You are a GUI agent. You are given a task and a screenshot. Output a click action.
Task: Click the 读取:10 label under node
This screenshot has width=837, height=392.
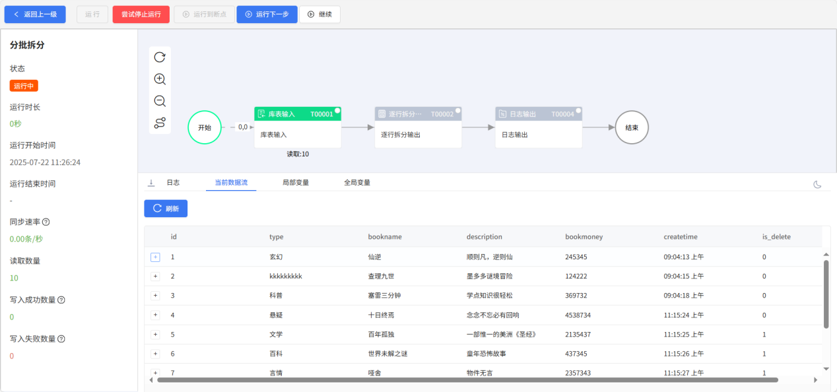click(x=298, y=154)
